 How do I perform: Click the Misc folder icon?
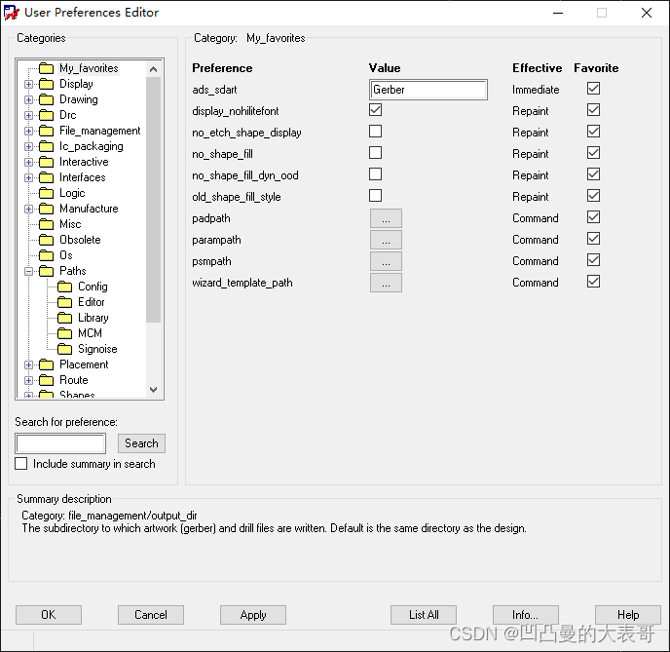[x=46, y=224]
